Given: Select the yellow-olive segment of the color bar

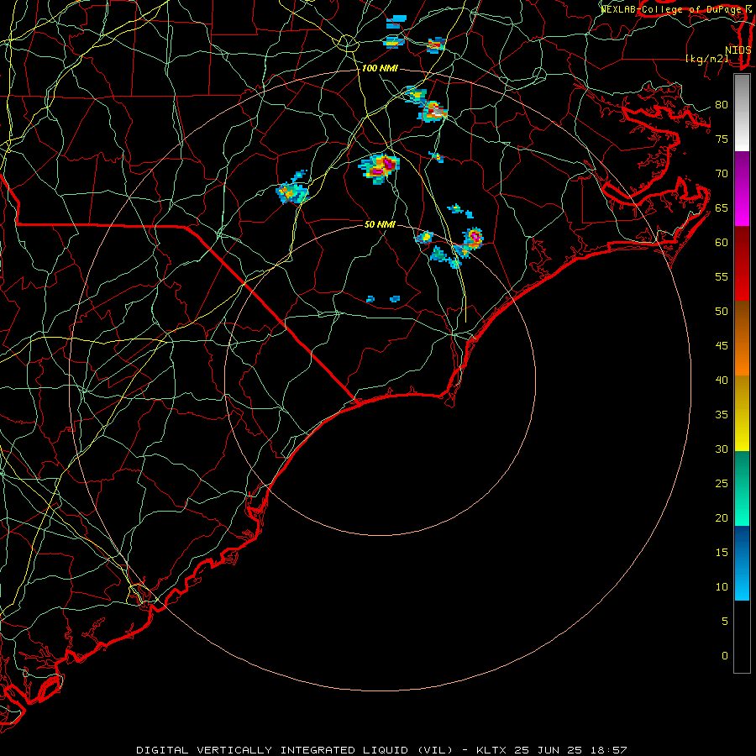Looking at the screenshot, I should click(x=742, y=413).
